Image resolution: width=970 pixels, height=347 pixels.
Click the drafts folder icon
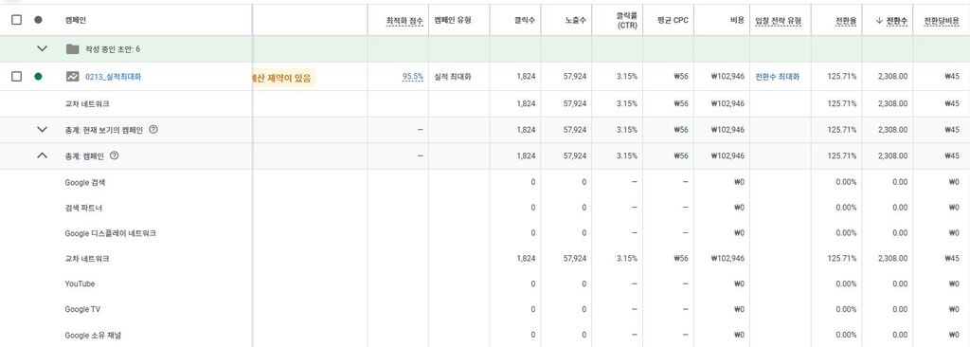pos(72,49)
